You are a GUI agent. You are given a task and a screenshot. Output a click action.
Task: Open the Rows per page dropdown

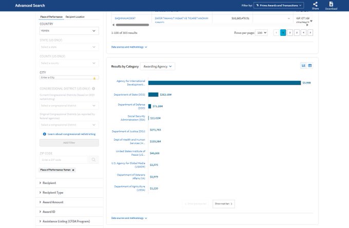click(262, 32)
